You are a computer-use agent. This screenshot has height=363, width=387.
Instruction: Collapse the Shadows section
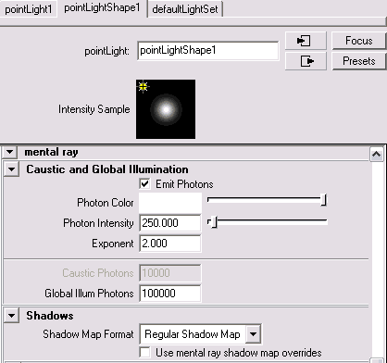coord(12,316)
